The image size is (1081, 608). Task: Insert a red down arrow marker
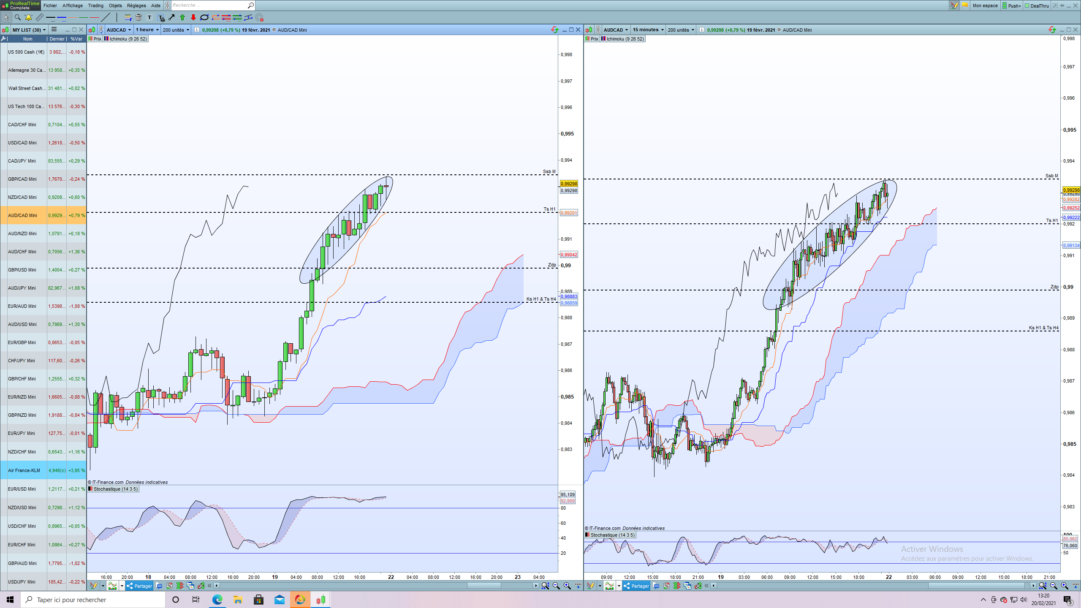point(193,17)
